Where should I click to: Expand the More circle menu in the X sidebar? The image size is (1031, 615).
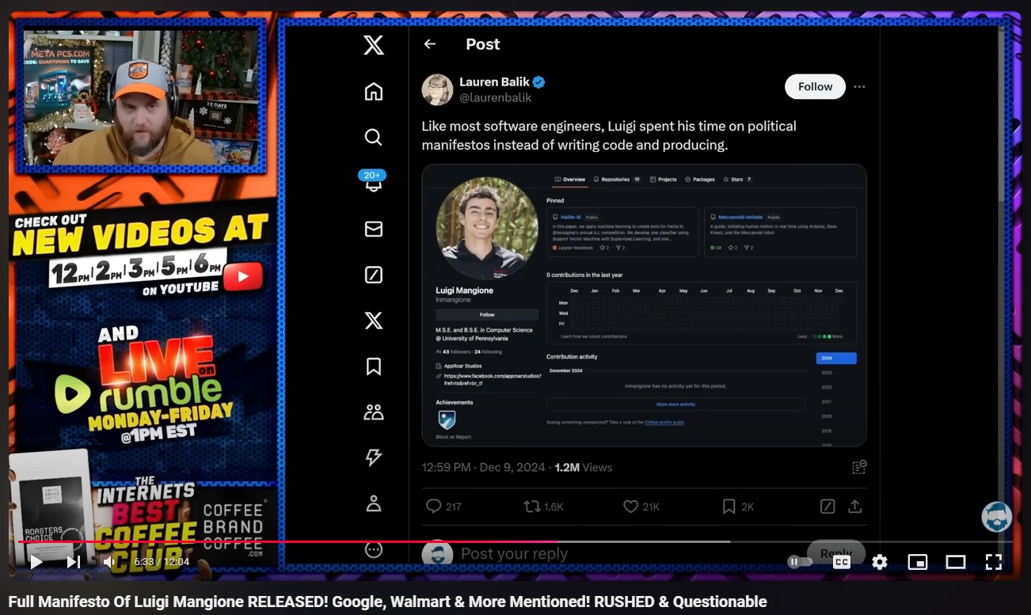(x=373, y=549)
